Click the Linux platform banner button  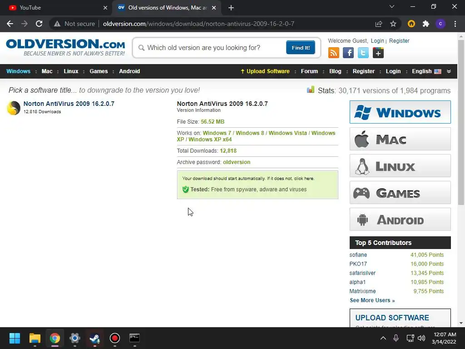pos(400,165)
